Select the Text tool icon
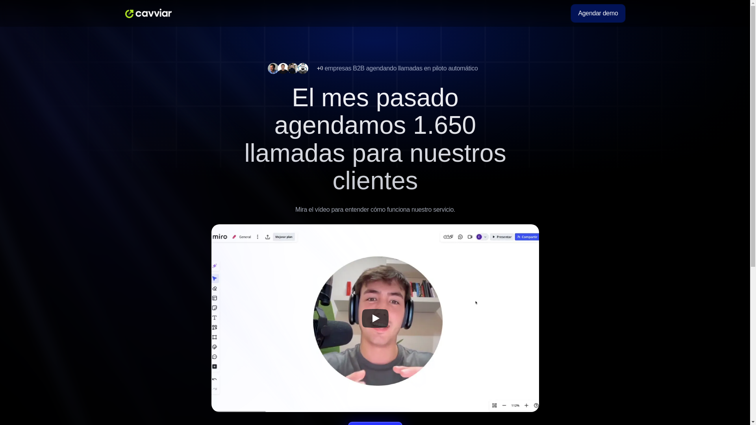756x425 pixels. click(215, 318)
